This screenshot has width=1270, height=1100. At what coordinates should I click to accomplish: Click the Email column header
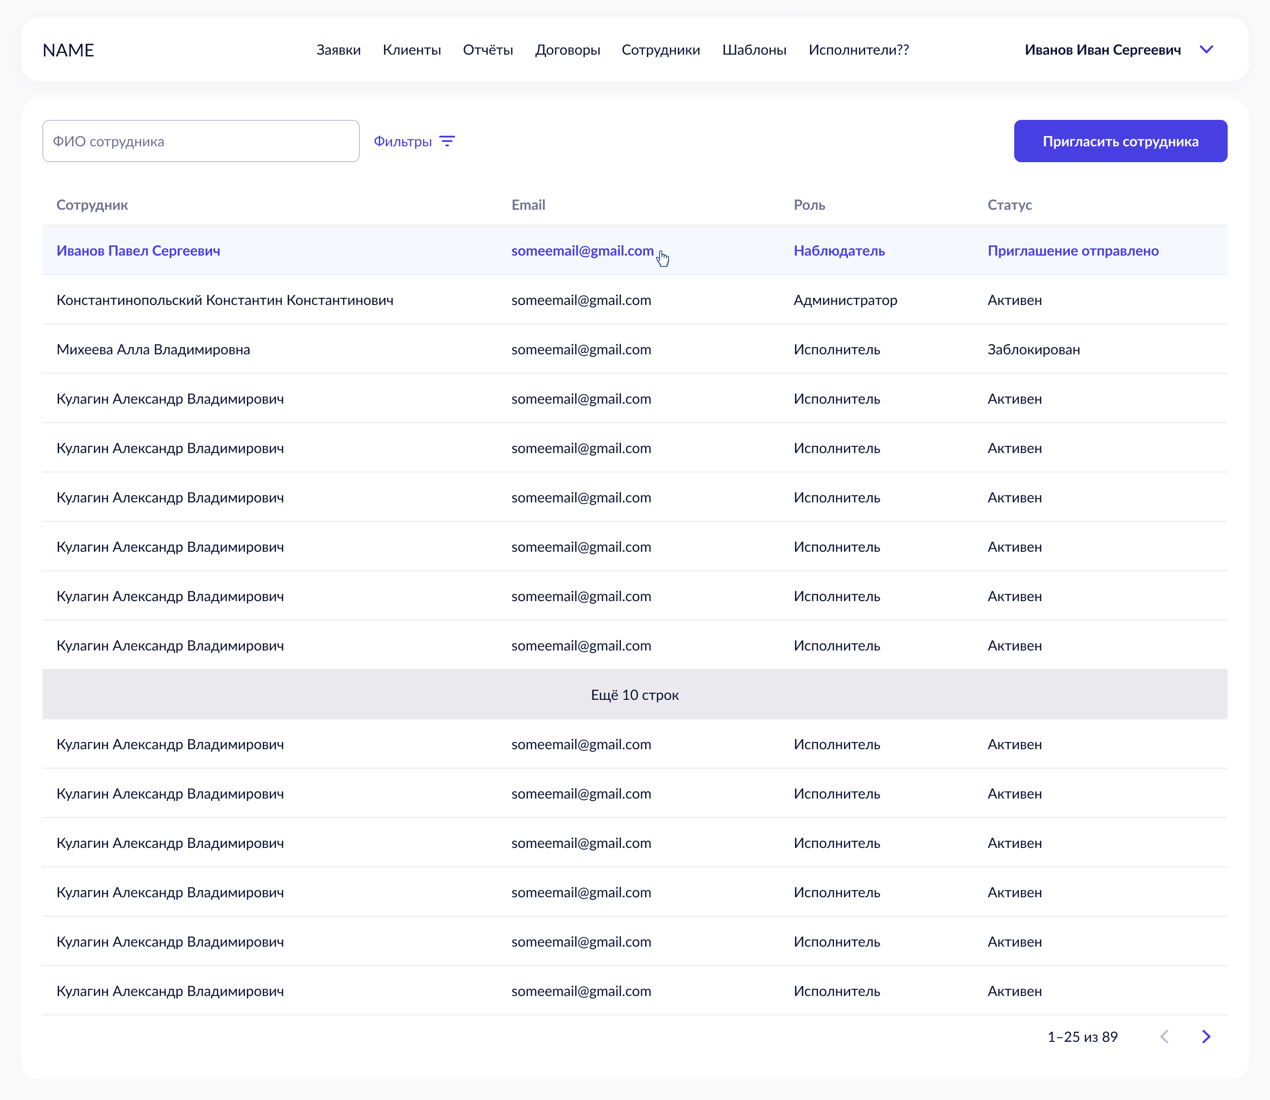click(528, 205)
